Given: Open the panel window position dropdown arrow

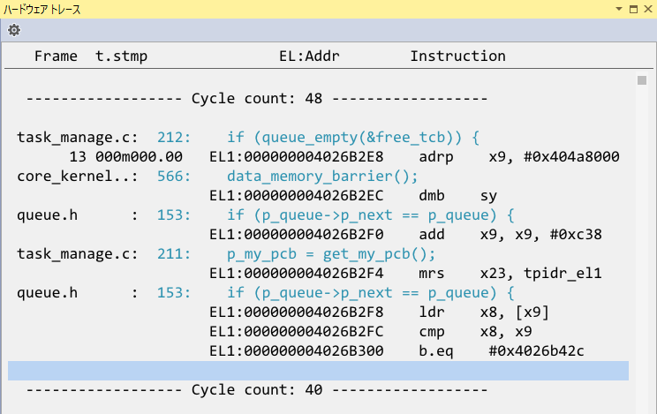Looking at the screenshot, I should (618, 10).
